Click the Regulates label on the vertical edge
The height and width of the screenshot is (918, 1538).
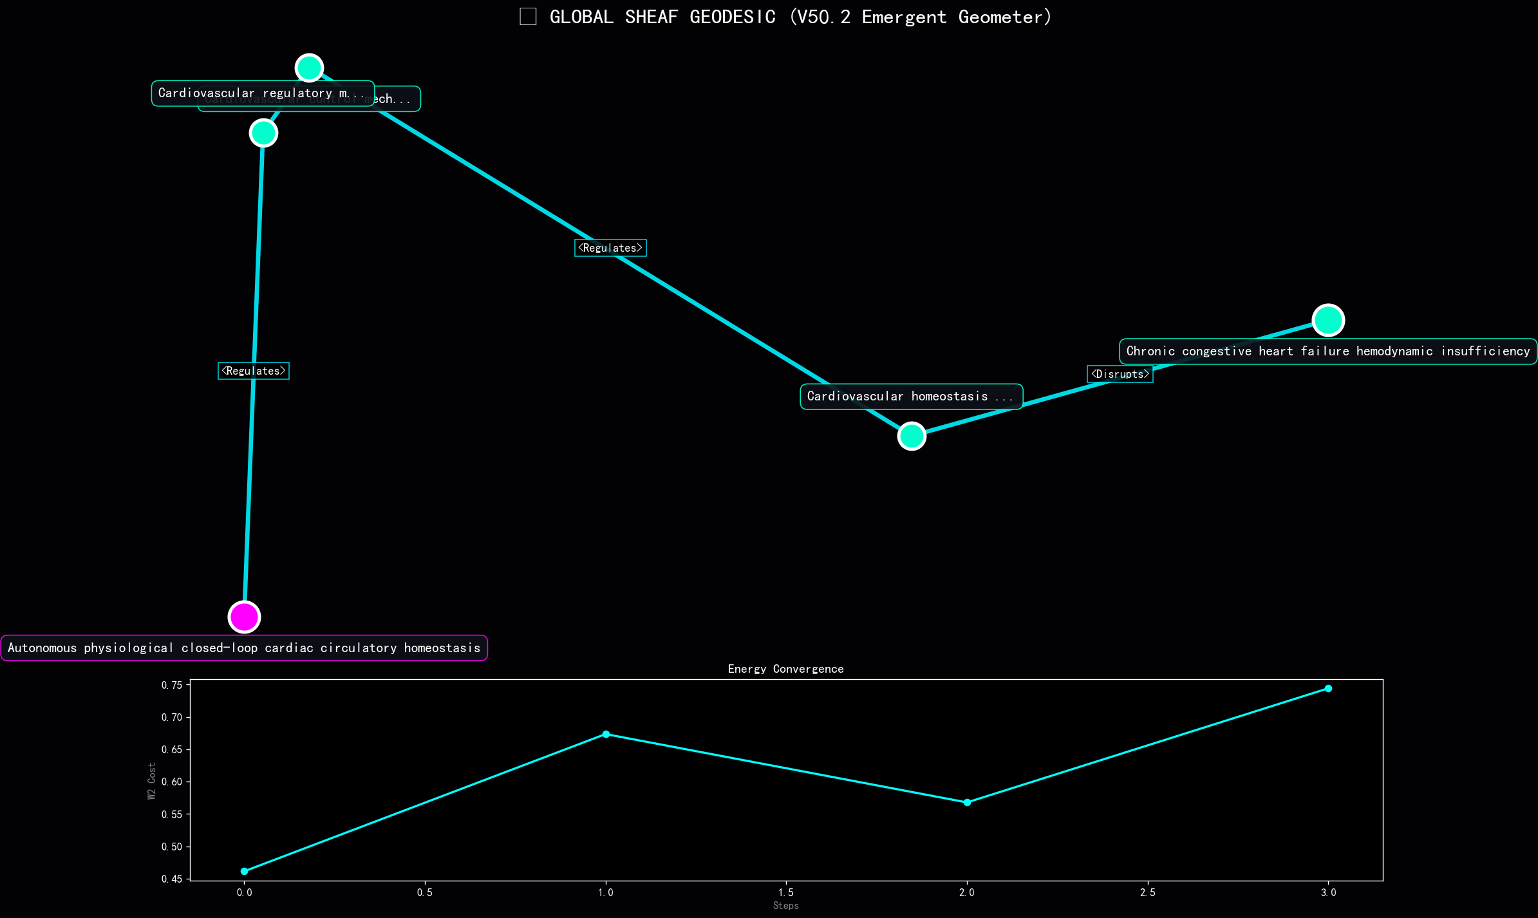pyautogui.click(x=254, y=371)
